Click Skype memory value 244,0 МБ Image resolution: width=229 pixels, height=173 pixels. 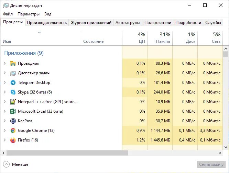click(162, 92)
